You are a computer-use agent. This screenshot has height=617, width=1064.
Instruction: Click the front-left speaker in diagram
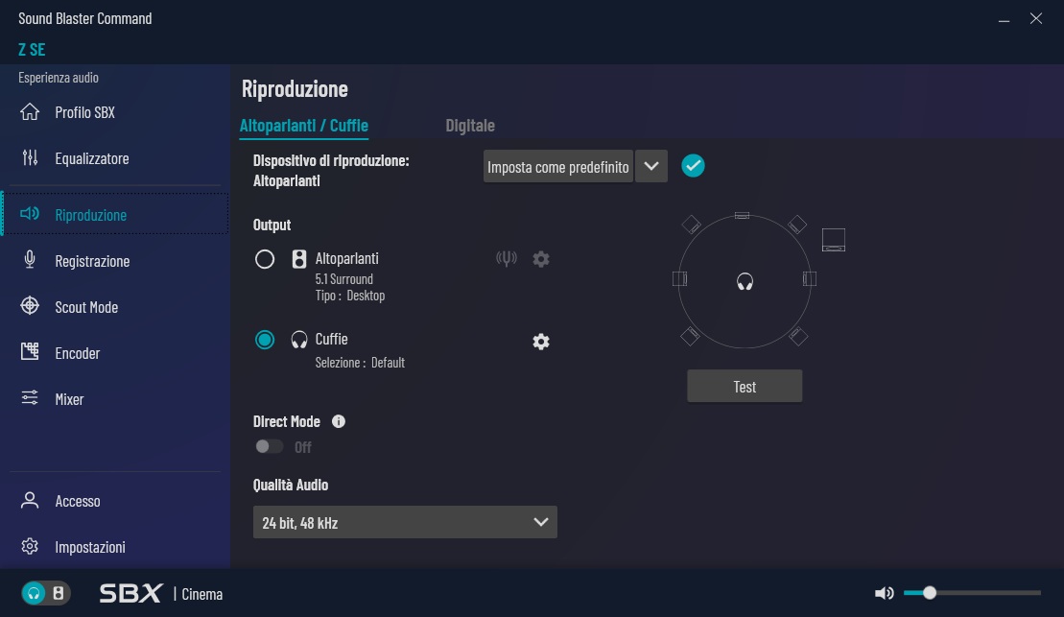(691, 225)
